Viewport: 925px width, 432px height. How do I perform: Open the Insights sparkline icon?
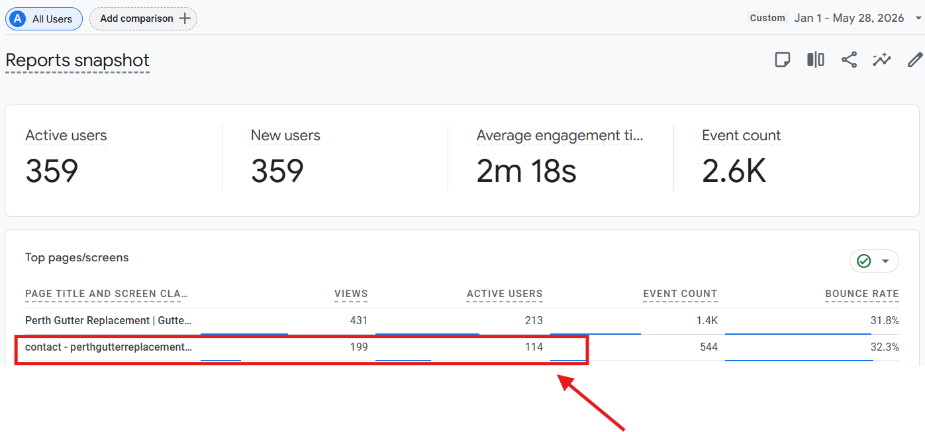(x=882, y=60)
